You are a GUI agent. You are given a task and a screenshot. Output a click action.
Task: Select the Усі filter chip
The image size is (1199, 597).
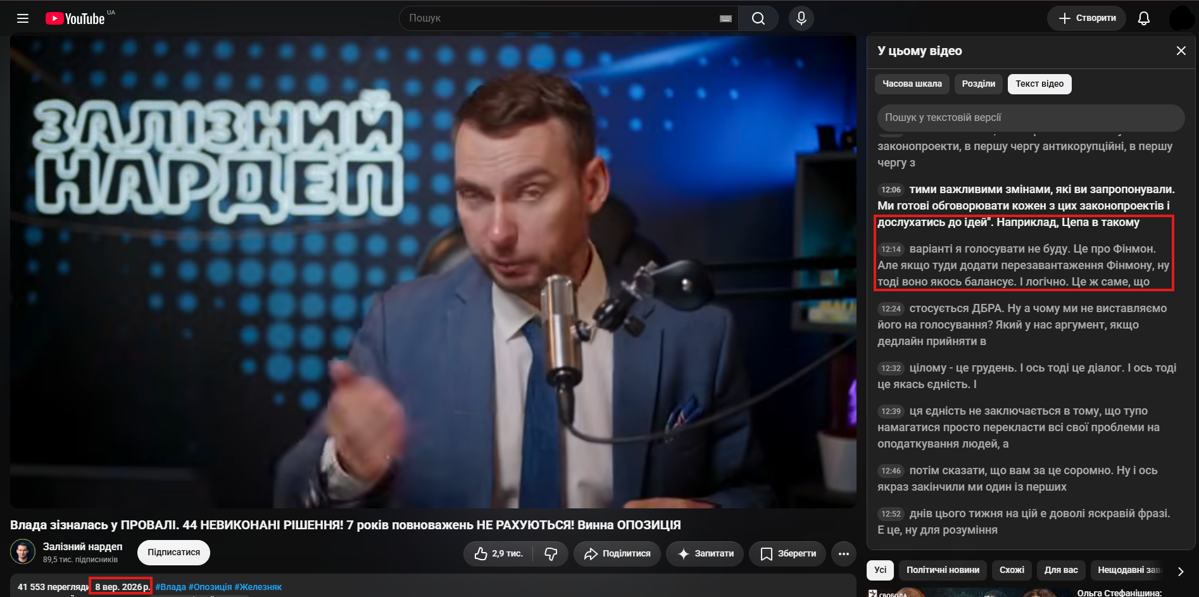point(881,570)
